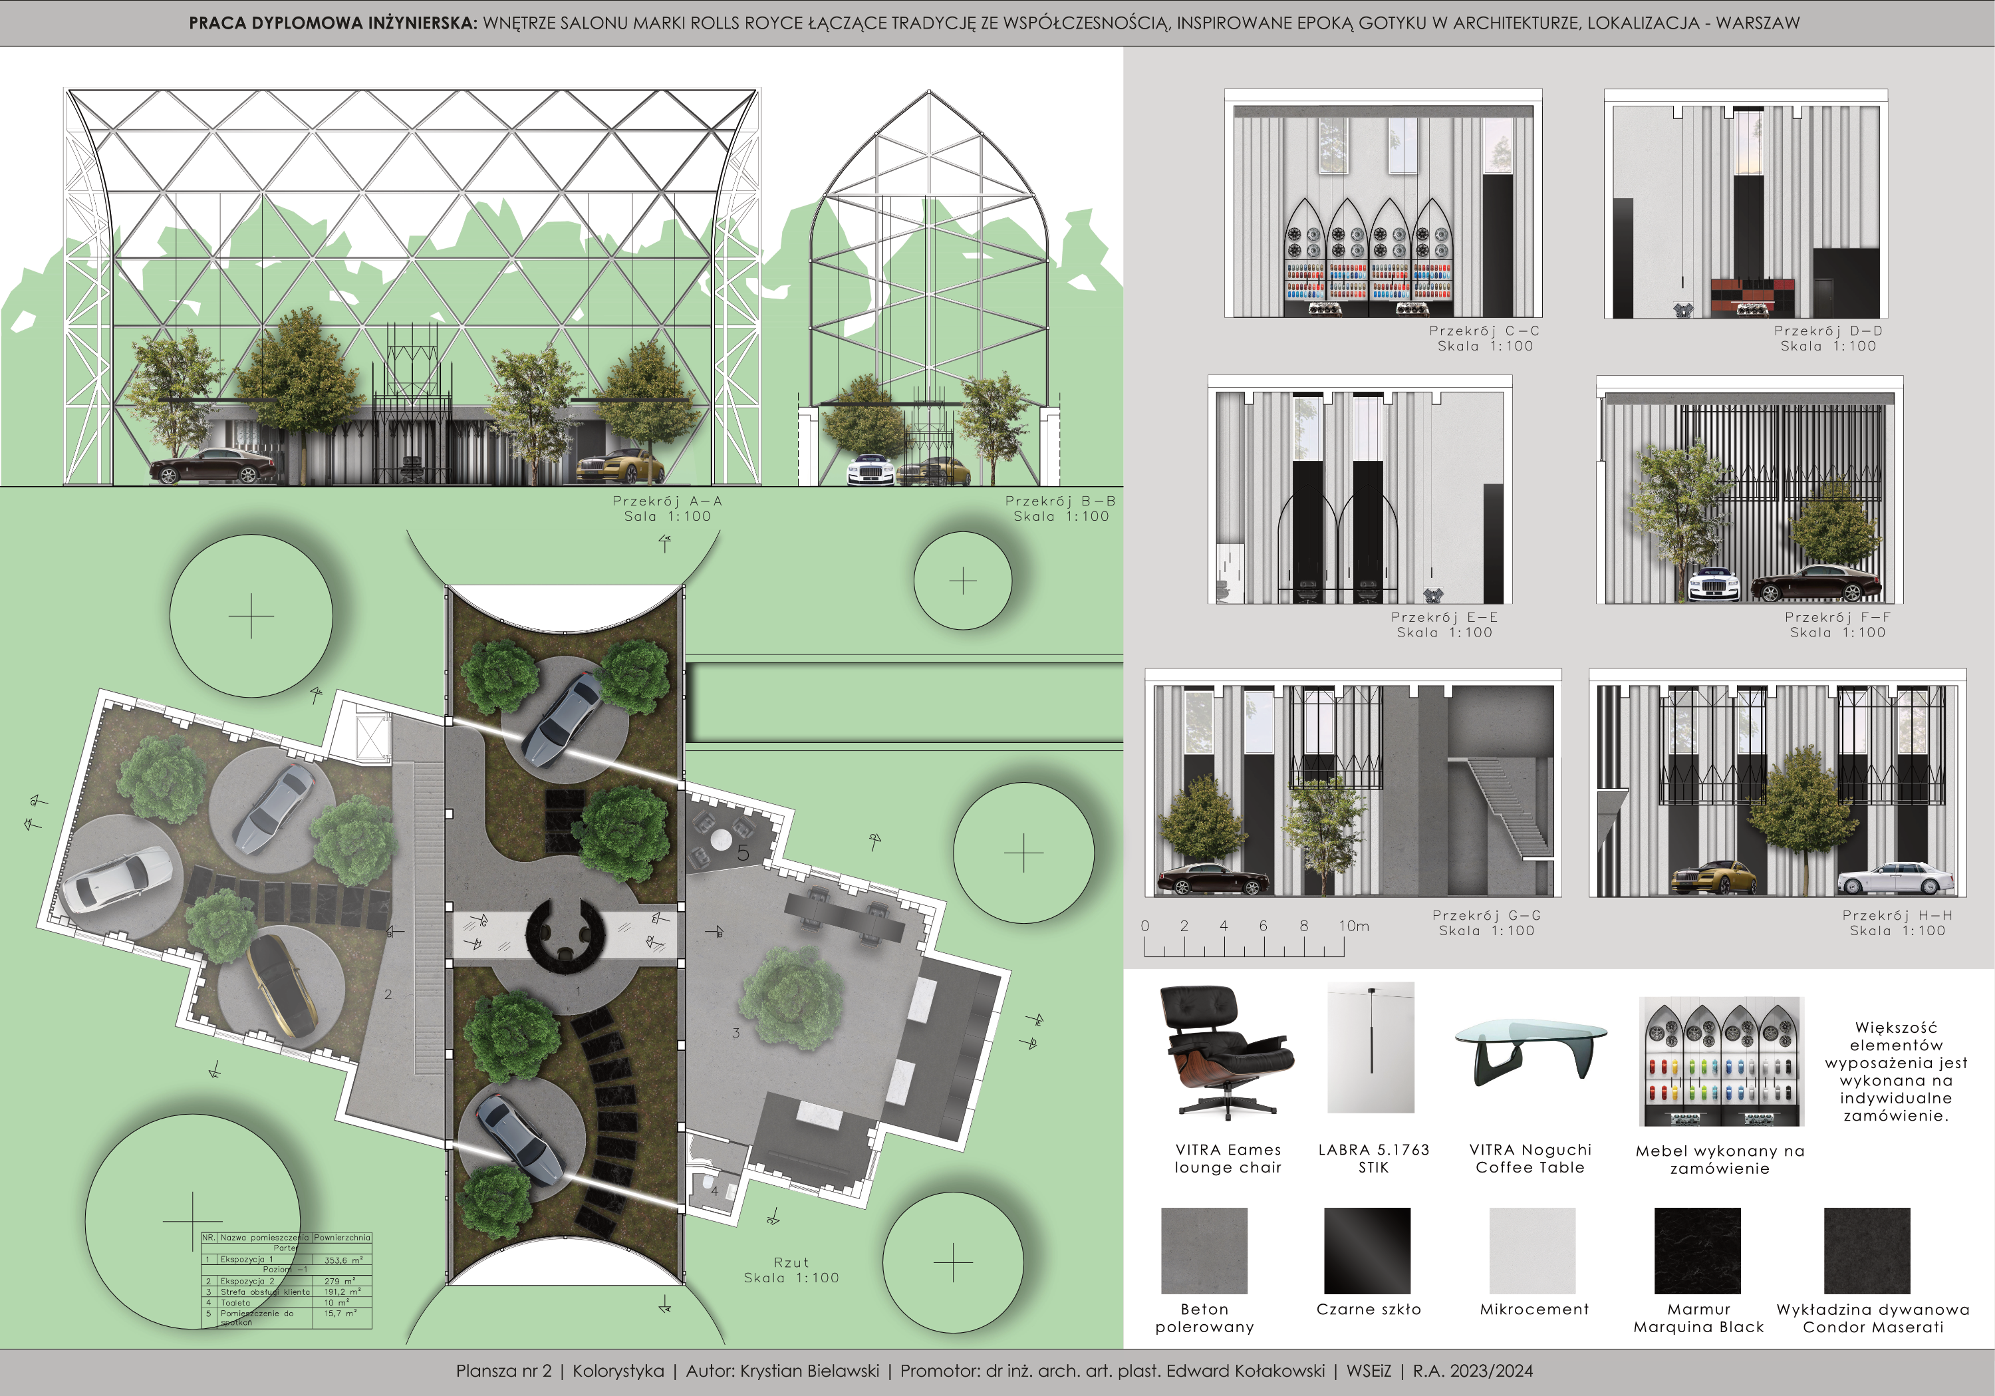This screenshot has width=1995, height=1396.
Task: Click the 'Przekrój A-A' caption
Action: [x=667, y=501]
